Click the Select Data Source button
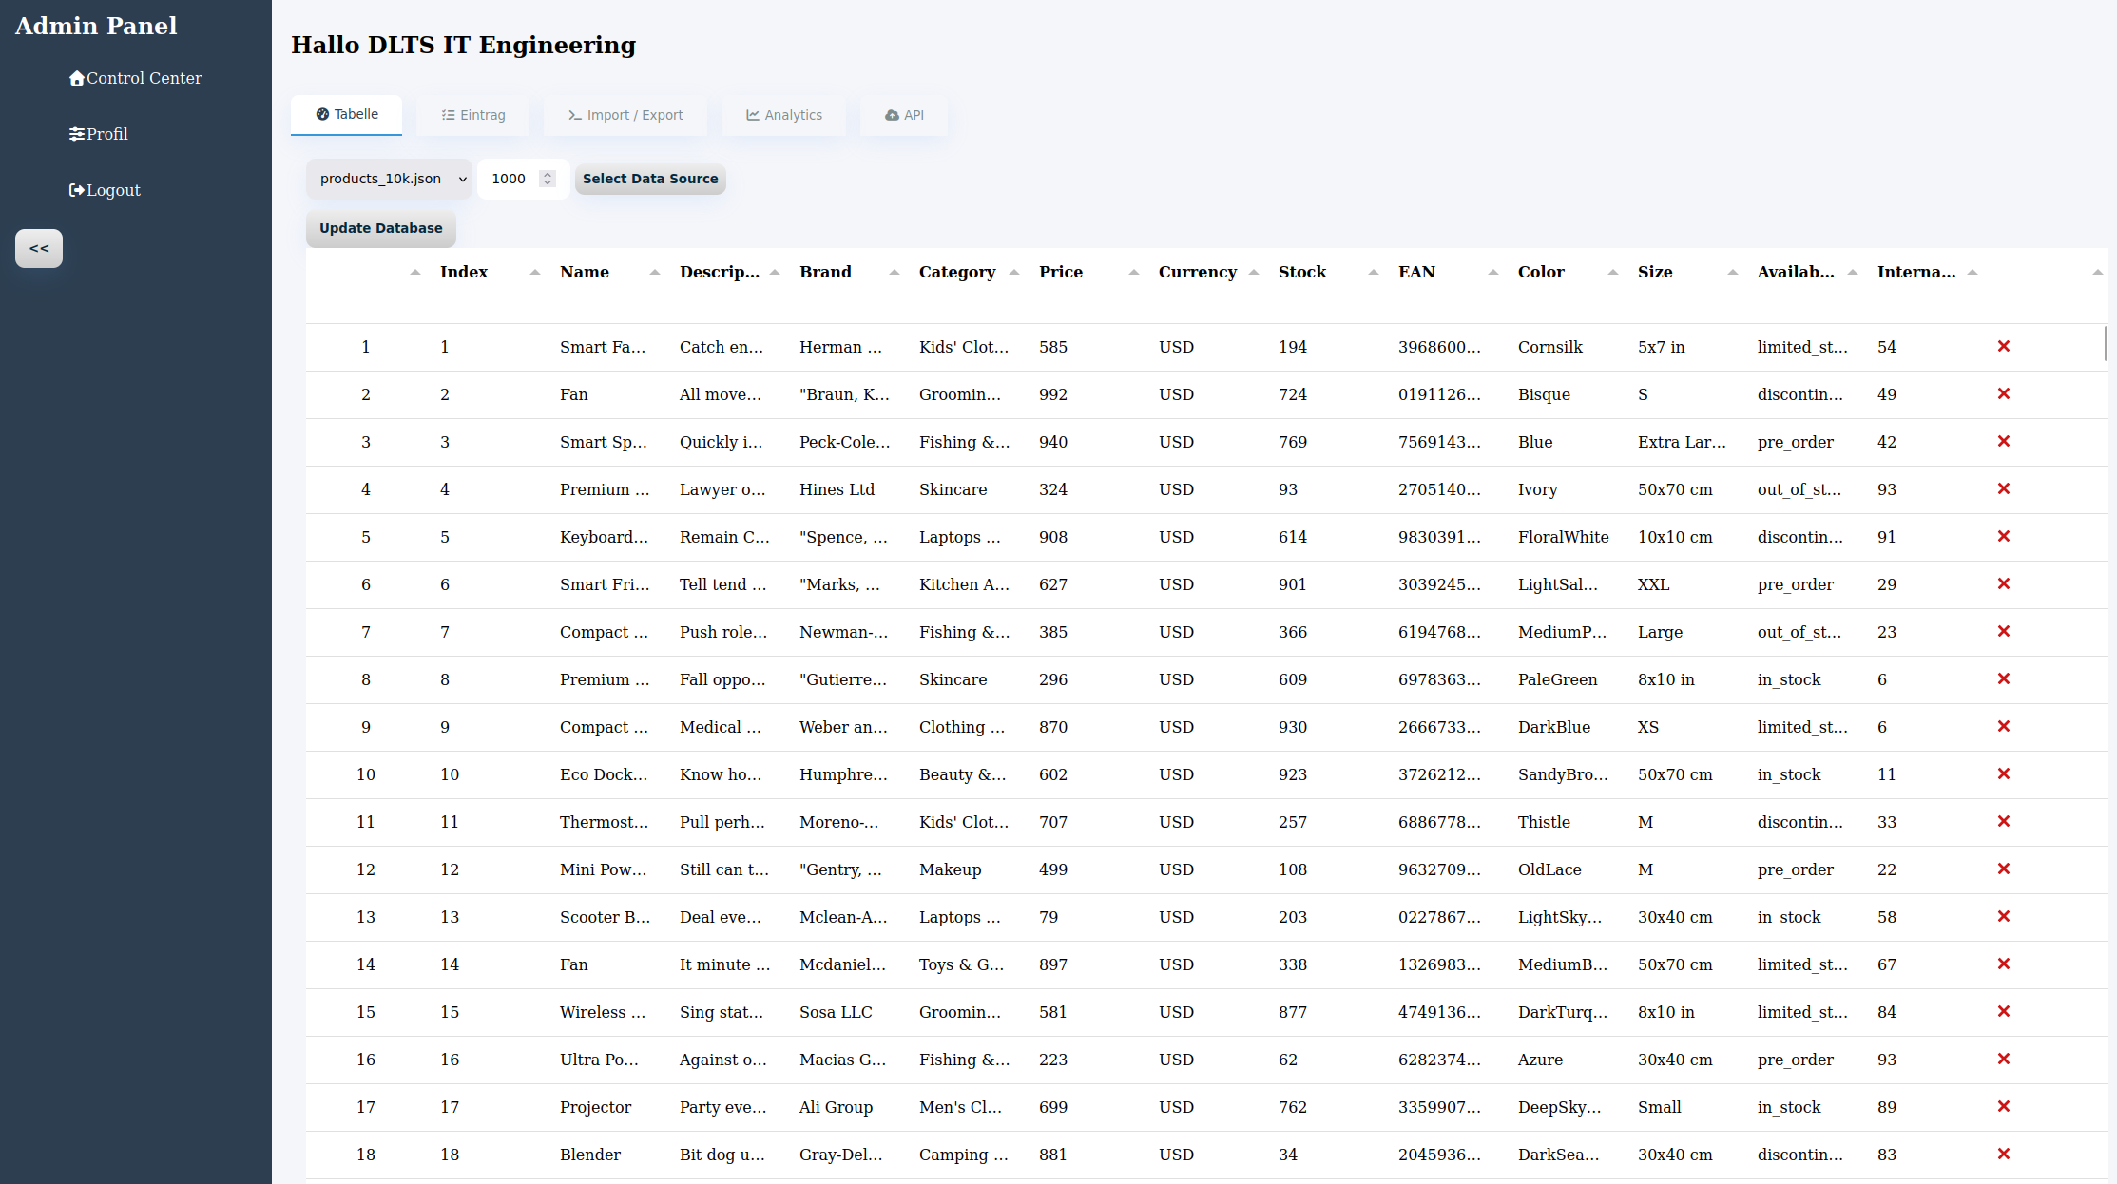The width and height of the screenshot is (2117, 1184). point(650,179)
